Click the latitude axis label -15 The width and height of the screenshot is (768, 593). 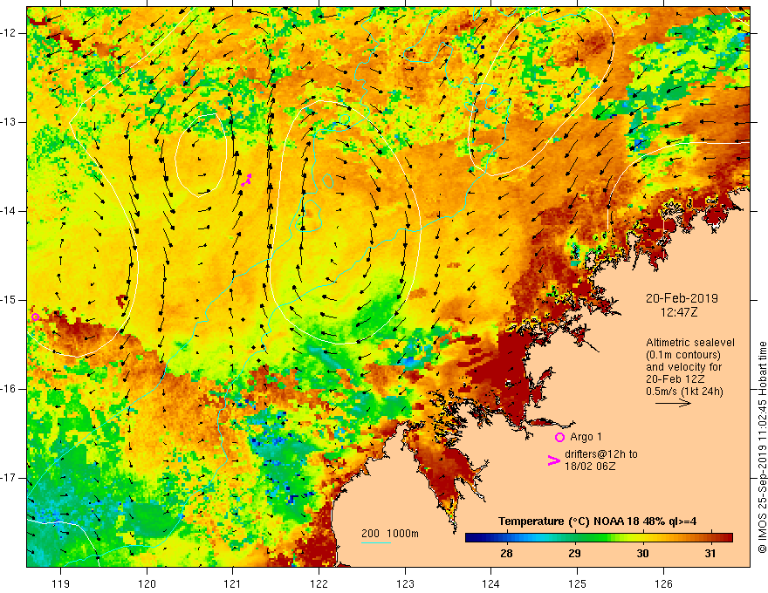pyautogui.click(x=9, y=300)
